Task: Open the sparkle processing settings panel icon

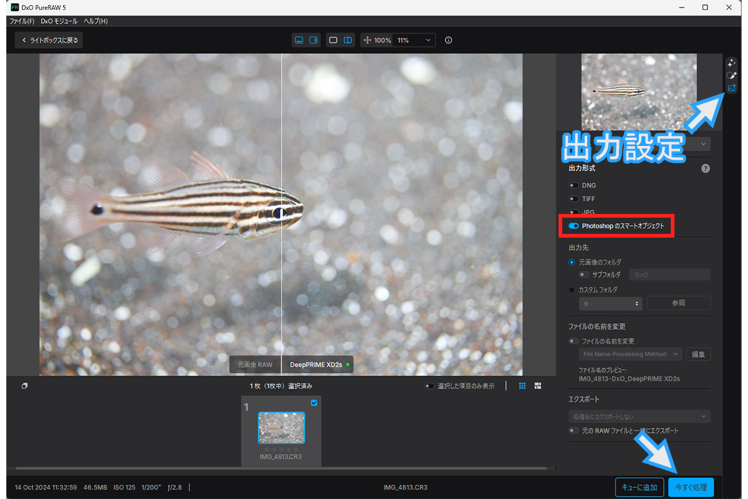Action: pyautogui.click(x=732, y=62)
